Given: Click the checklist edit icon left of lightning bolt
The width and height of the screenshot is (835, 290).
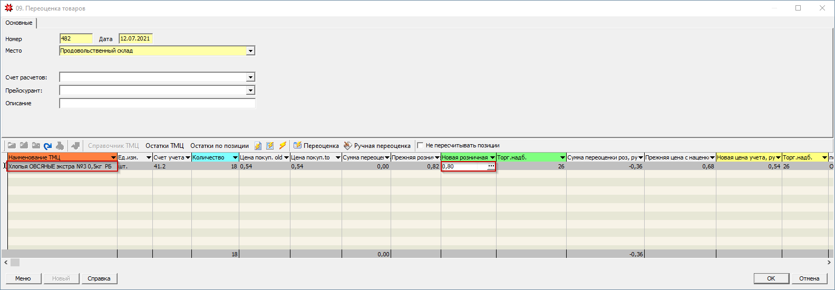Looking at the screenshot, I should (270, 146).
